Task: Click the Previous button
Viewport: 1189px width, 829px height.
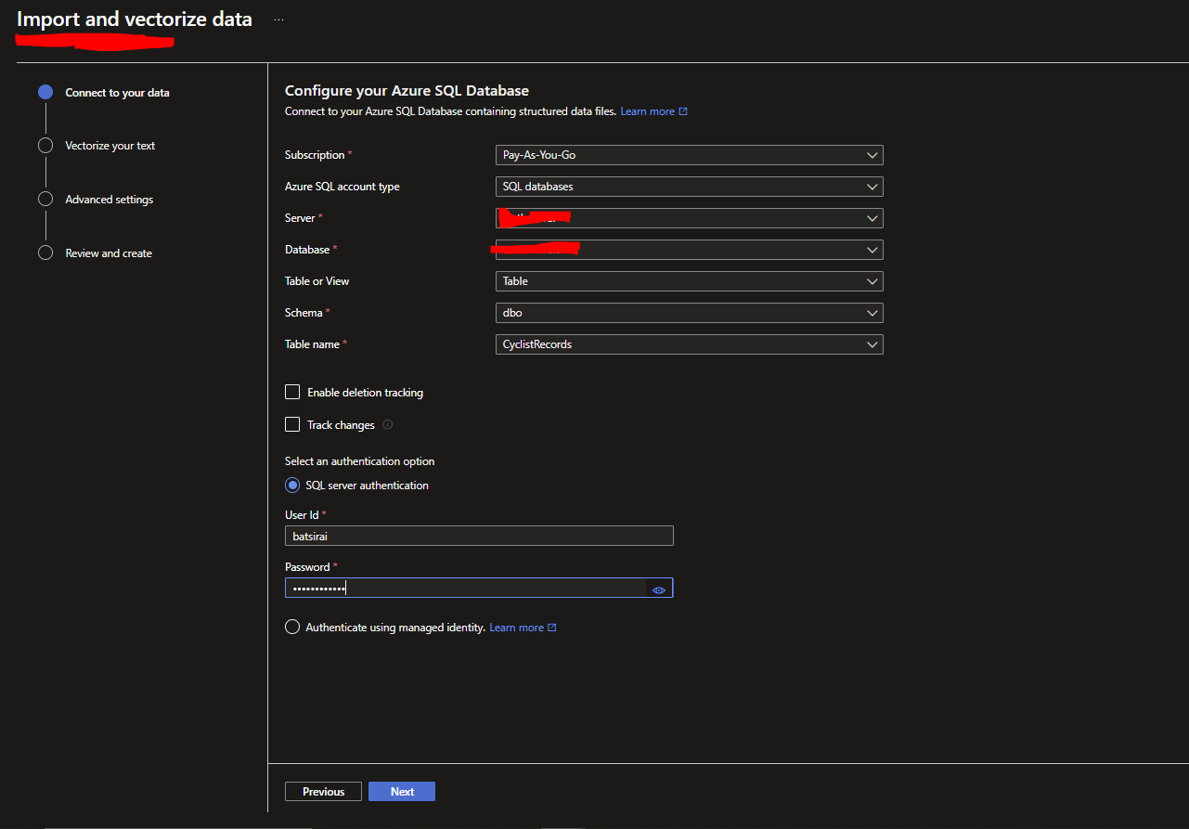Action: [x=323, y=792]
